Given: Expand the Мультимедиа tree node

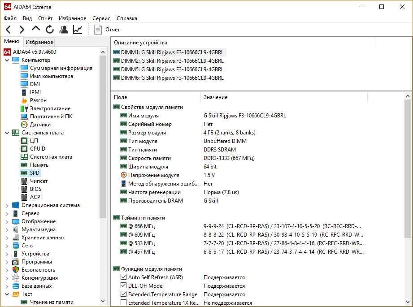Looking at the screenshot, I should click(x=7, y=230).
